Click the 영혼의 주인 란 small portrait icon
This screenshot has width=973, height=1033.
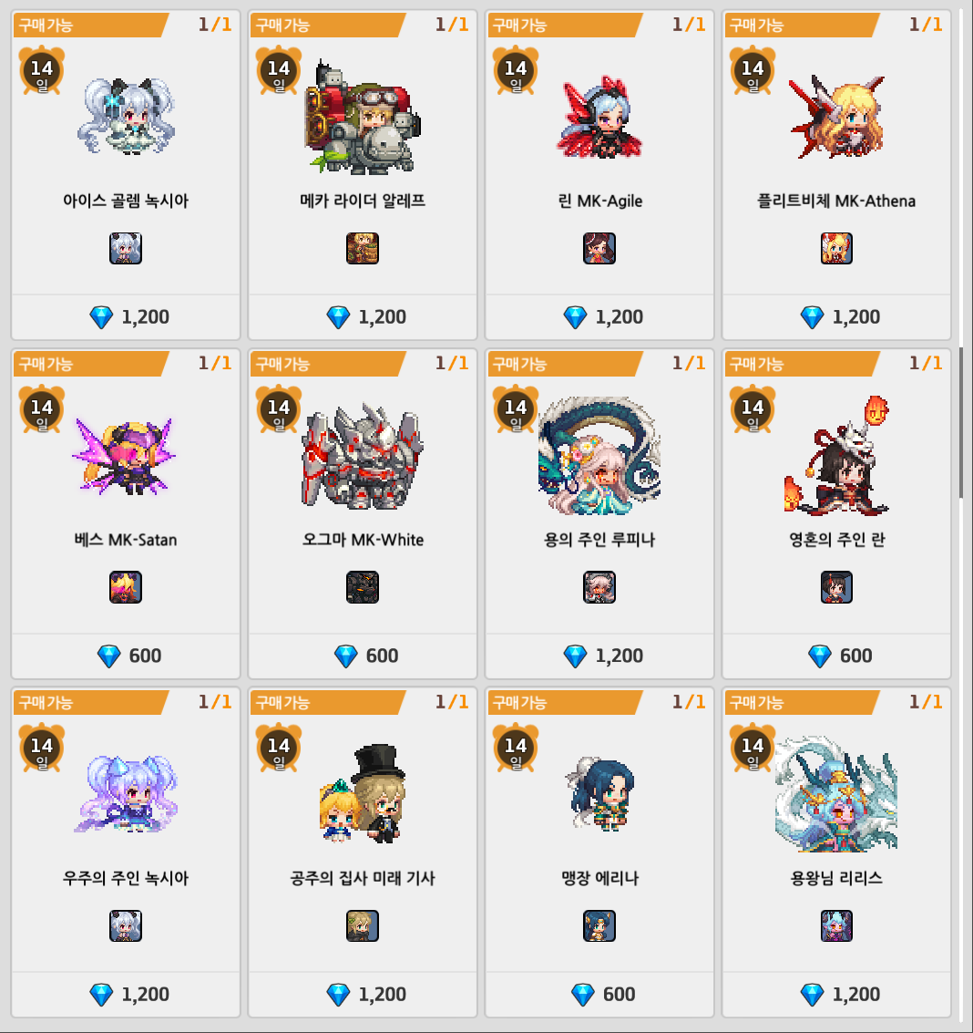click(x=836, y=587)
